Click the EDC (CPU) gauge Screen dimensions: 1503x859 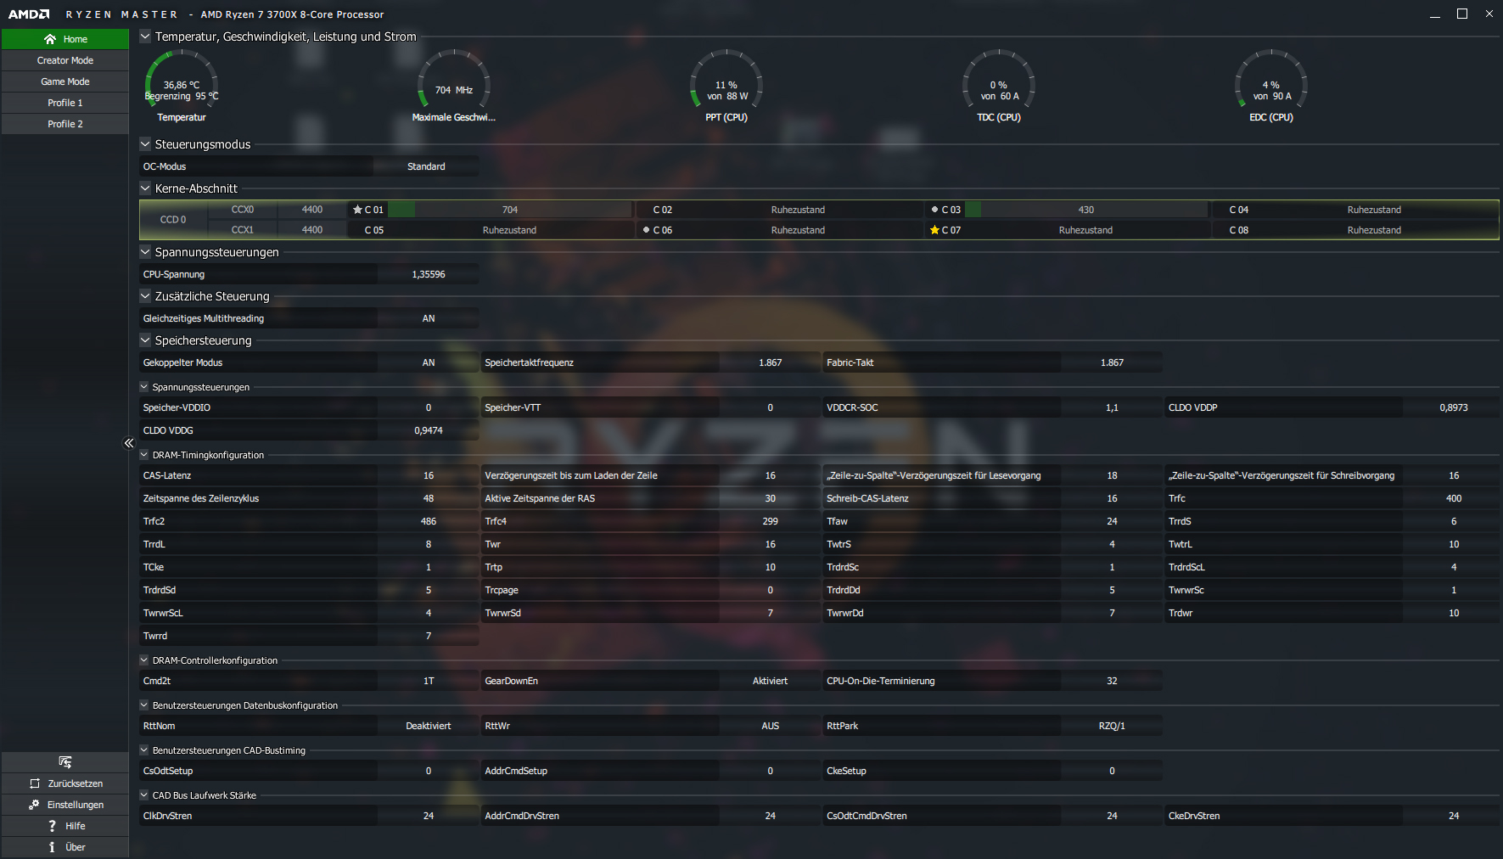[x=1271, y=86]
